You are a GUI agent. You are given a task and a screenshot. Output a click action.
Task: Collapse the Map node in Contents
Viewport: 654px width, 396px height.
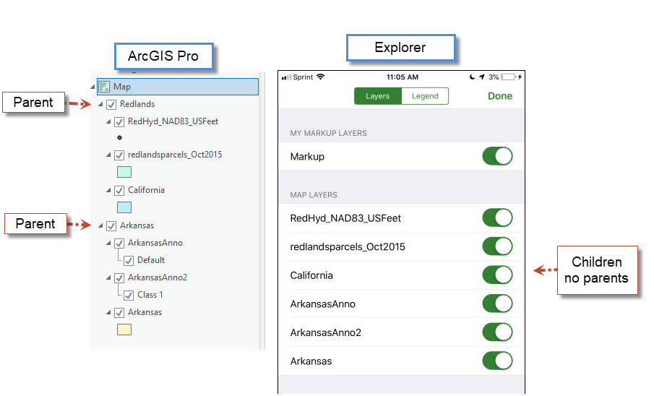(x=92, y=87)
